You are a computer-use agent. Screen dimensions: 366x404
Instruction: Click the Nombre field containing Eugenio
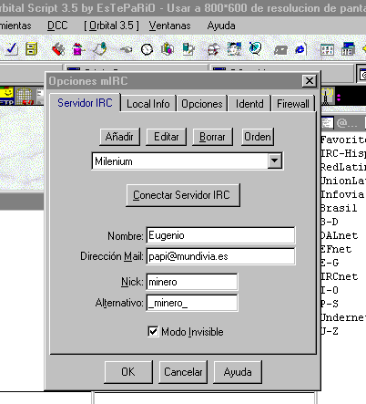click(x=220, y=235)
